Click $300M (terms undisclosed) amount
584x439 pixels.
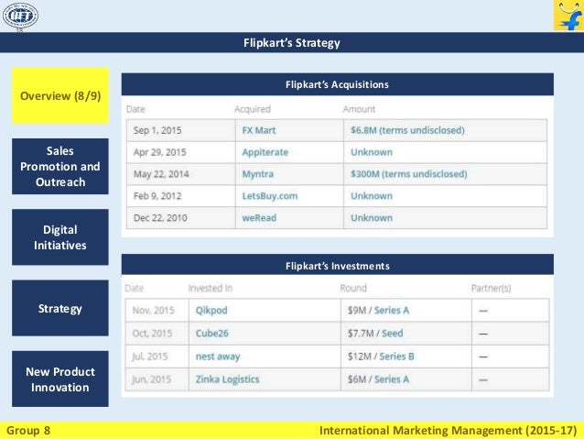pos(409,174)
